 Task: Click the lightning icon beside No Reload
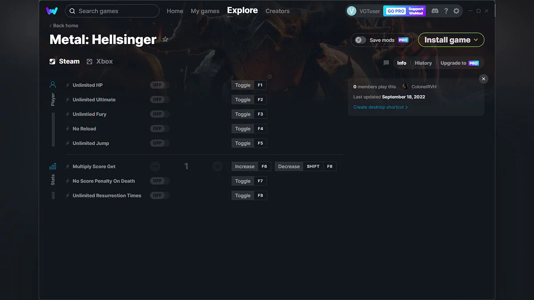tap(68, 129)
